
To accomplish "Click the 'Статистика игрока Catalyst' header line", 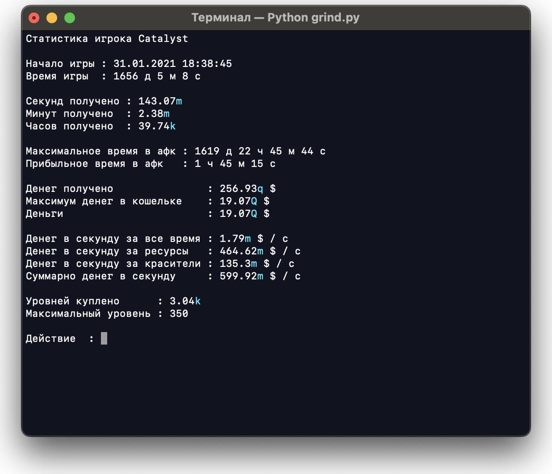I will click(x=107, y=39).
